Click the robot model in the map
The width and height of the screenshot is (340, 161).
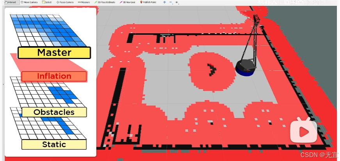pyautogui.click(x=246, y=67)
